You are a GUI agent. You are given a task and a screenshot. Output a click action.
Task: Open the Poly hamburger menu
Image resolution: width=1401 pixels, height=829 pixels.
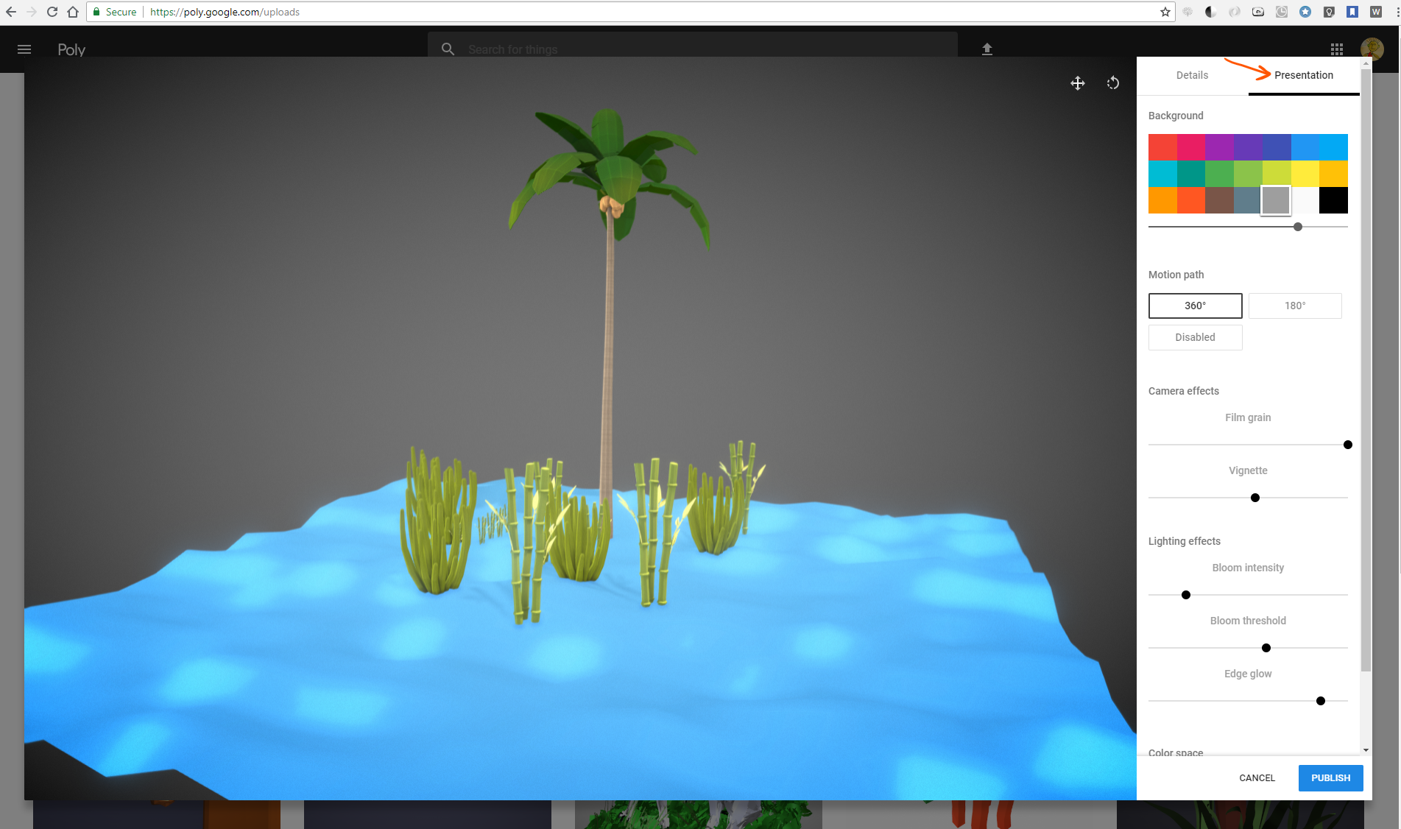pyautogui.click(x=24, y=49)
